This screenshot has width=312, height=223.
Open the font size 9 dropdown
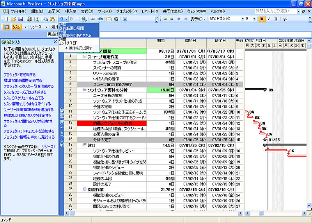[254, 19]
